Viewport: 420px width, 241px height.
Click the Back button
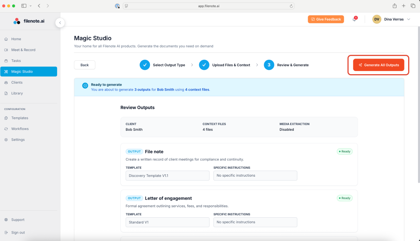point(85,65)
